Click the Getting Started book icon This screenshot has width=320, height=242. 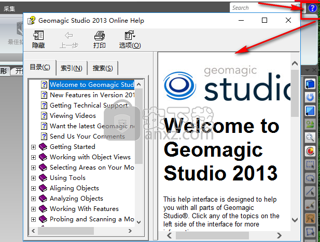(x=43, y=146)
